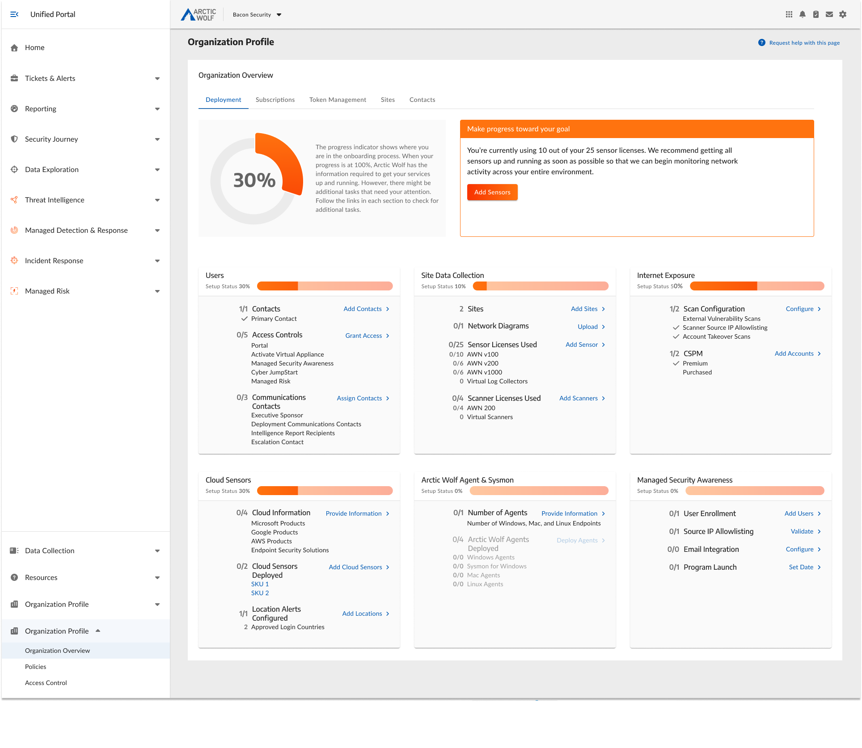Switch to the Subscriptions tab

[x=275, y=100]
